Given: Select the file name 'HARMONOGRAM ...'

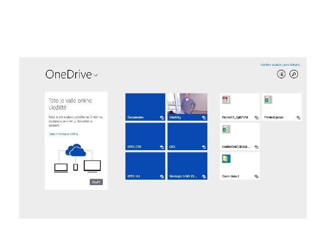Looking at the screenshot, I should tap(236, 147).
